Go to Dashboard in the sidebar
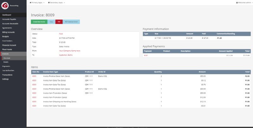The height and width of the screenshot is (128, 253). pos(7,15)
